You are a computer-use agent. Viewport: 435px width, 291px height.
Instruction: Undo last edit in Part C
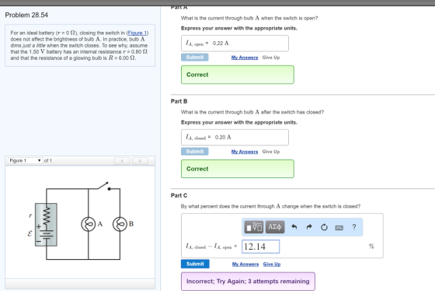pyautogui.click(x=294, y=227)
